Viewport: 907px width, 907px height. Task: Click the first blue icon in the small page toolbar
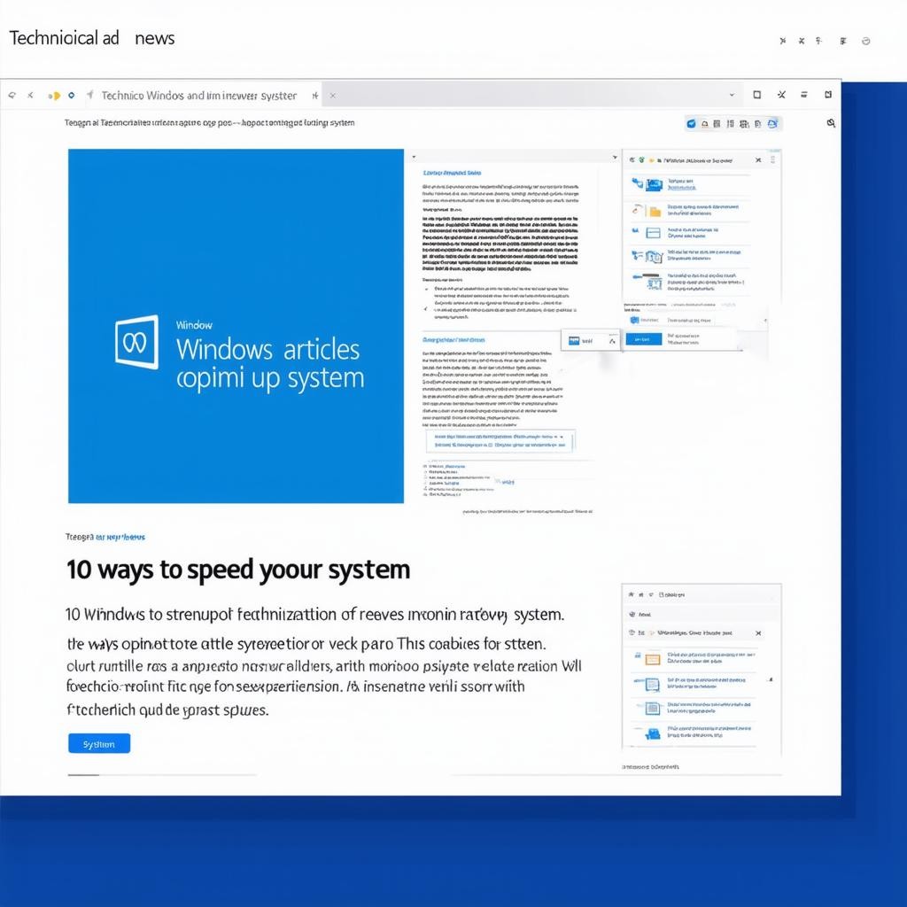pos(691,124)
